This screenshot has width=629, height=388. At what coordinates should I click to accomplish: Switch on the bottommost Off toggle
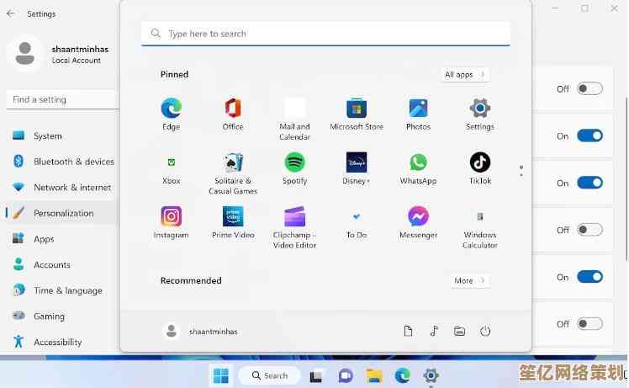589,323
